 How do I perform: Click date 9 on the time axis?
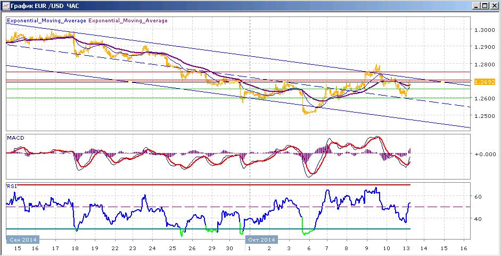(366, 249)
